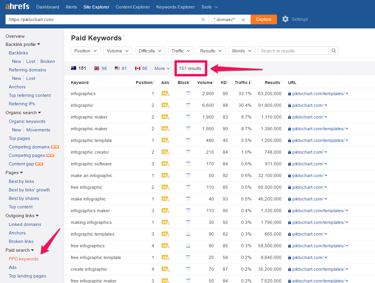Open the Ad preview icon for infographic template
Screen dimensions: 375x283
[165, 140]
